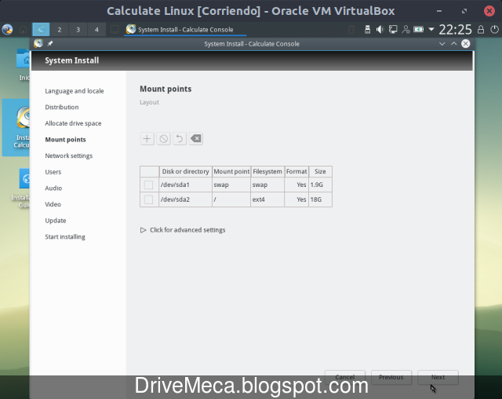Switch to virtual desktop 1
Image resolution: width=502 pixels, height=399 pixels.
(41, 30)
